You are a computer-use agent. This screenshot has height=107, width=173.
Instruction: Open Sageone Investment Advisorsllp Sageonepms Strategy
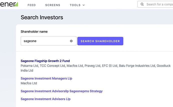click(x=62, y=91)
